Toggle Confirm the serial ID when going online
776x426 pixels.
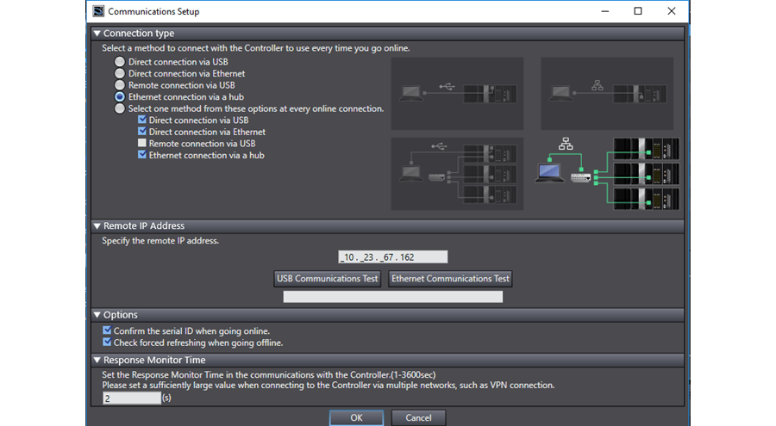(x=107, y=330)
